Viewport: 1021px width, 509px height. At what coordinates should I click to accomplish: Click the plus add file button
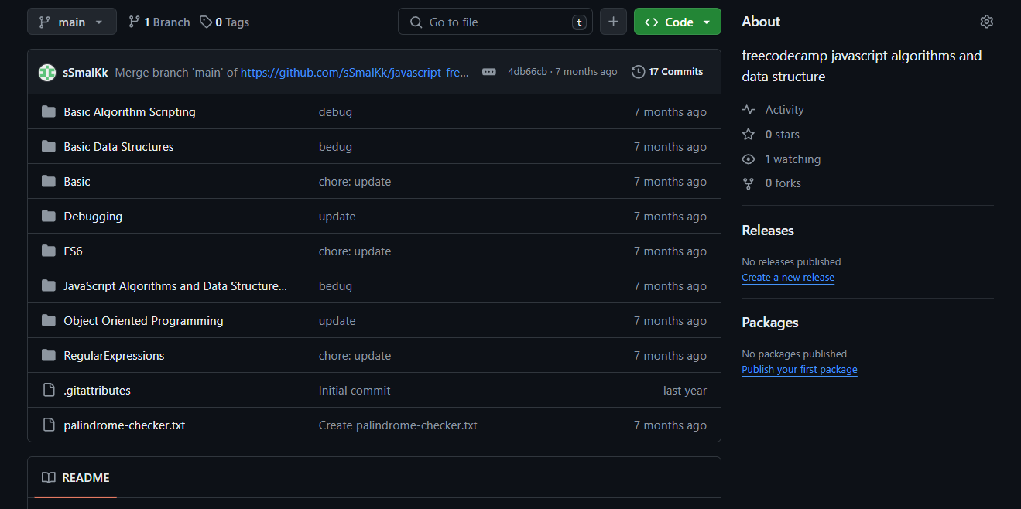click(x=613, y=22)
